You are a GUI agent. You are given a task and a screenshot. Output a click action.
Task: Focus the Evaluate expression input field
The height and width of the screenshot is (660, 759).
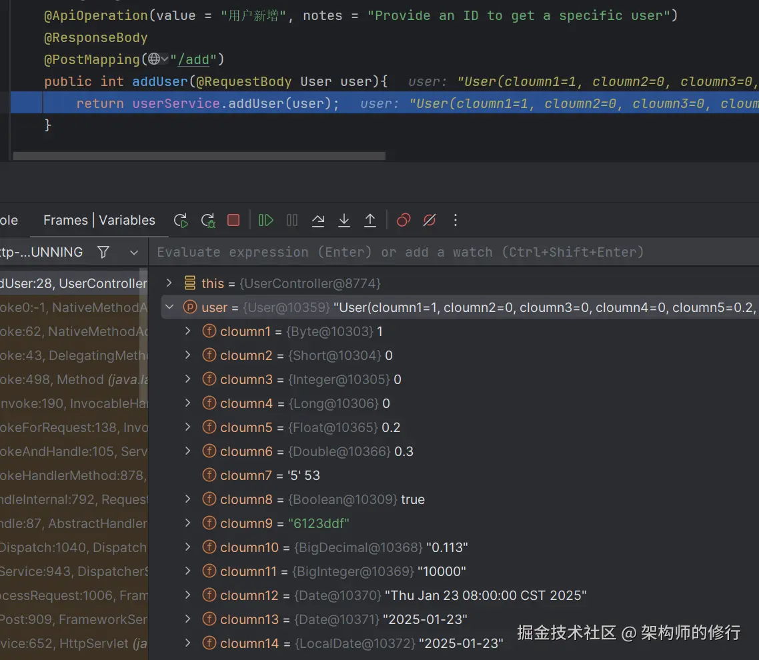pos(454,252)
